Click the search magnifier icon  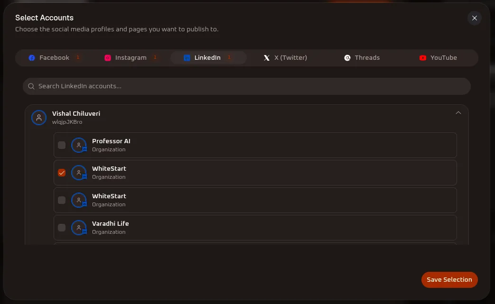tap(31, 86)
